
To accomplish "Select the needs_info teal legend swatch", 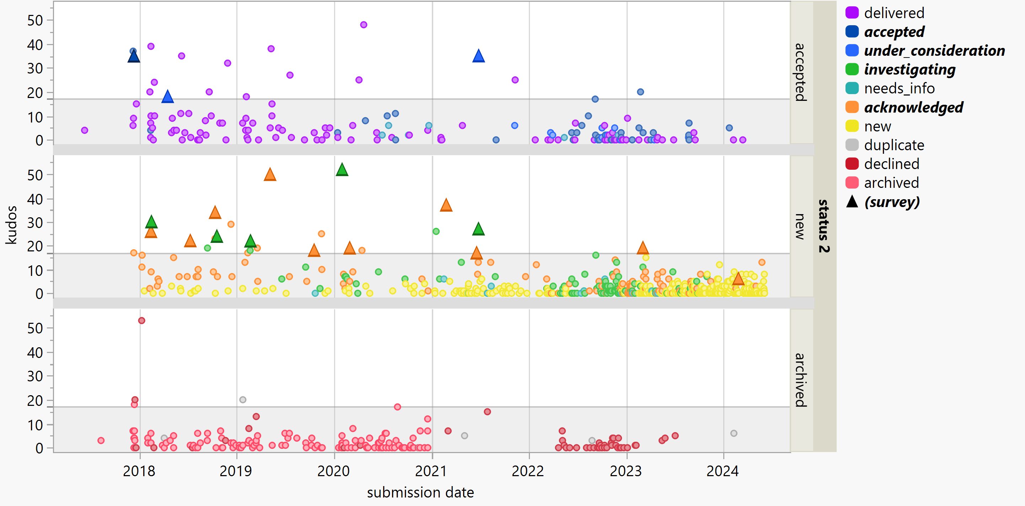I will coord(852,88).
